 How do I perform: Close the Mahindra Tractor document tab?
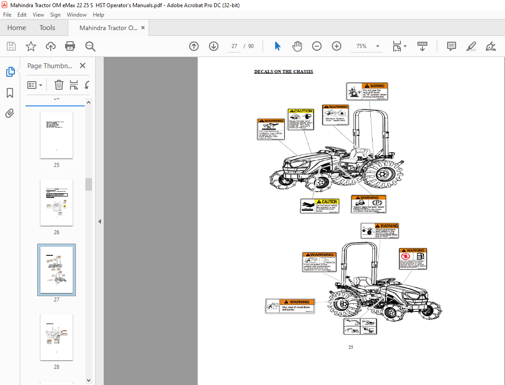143,28
